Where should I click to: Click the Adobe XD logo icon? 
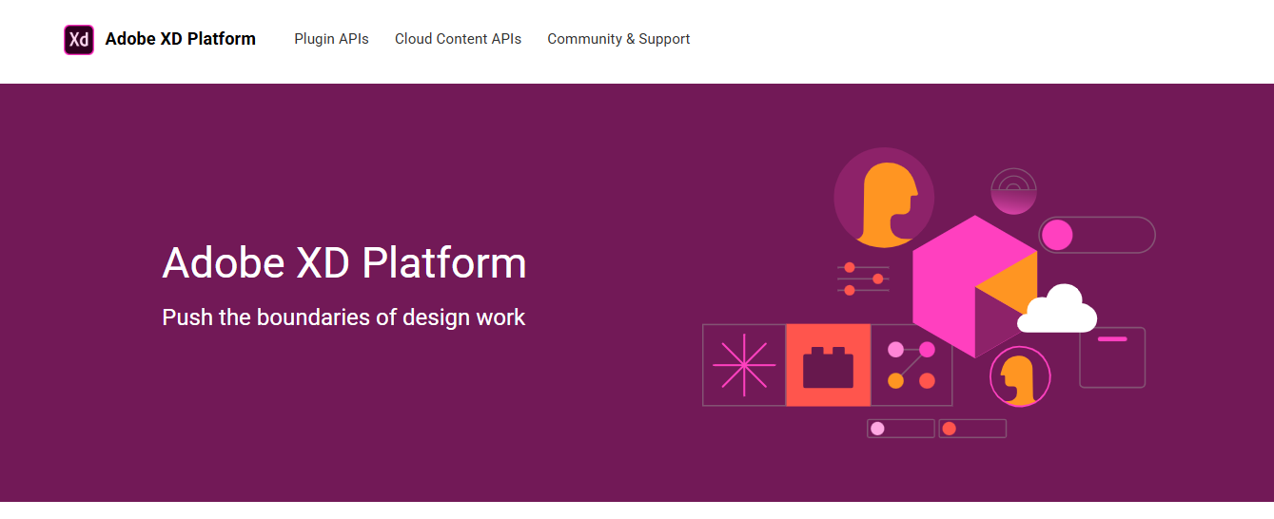click(79, 40)
